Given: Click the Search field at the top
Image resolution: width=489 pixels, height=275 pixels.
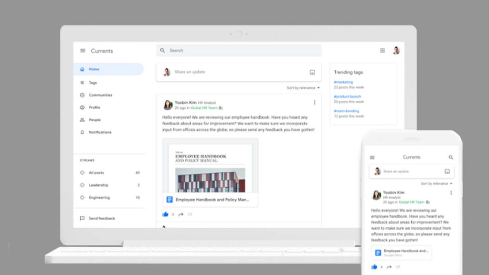Looking at the screenshot, I should pyautogui.click(x=239, y=51).
